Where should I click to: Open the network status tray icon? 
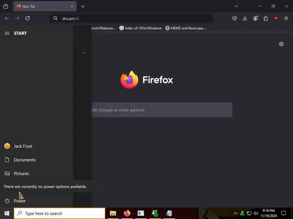point(249,213)
